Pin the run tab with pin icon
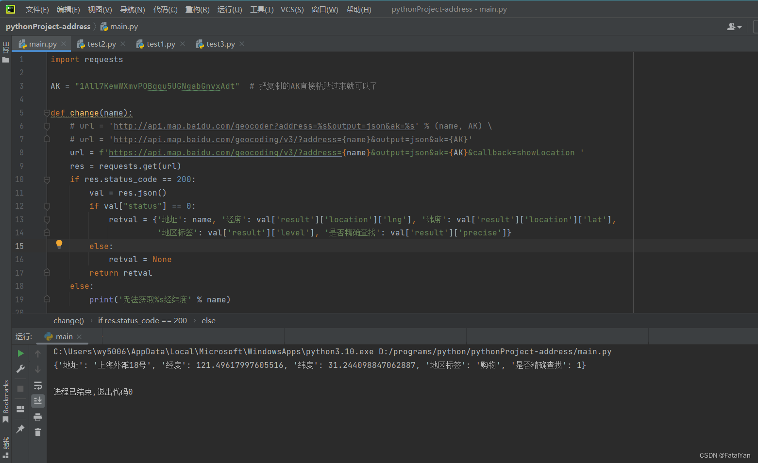 pos(20,429)
